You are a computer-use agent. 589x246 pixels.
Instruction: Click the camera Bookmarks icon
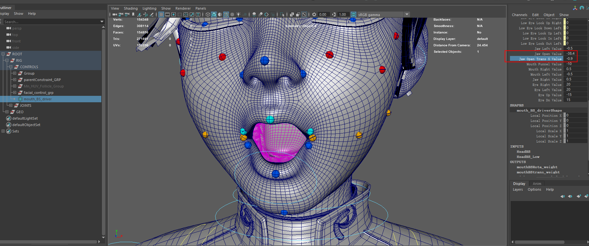click(133, 14)
